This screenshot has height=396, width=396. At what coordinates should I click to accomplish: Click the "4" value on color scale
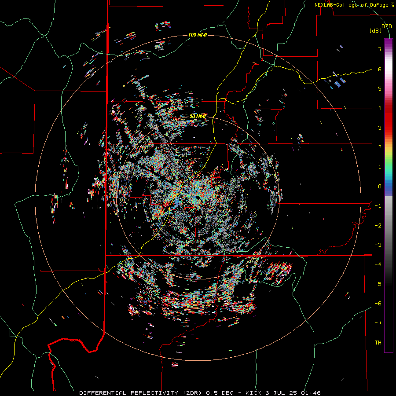(380, 108)
